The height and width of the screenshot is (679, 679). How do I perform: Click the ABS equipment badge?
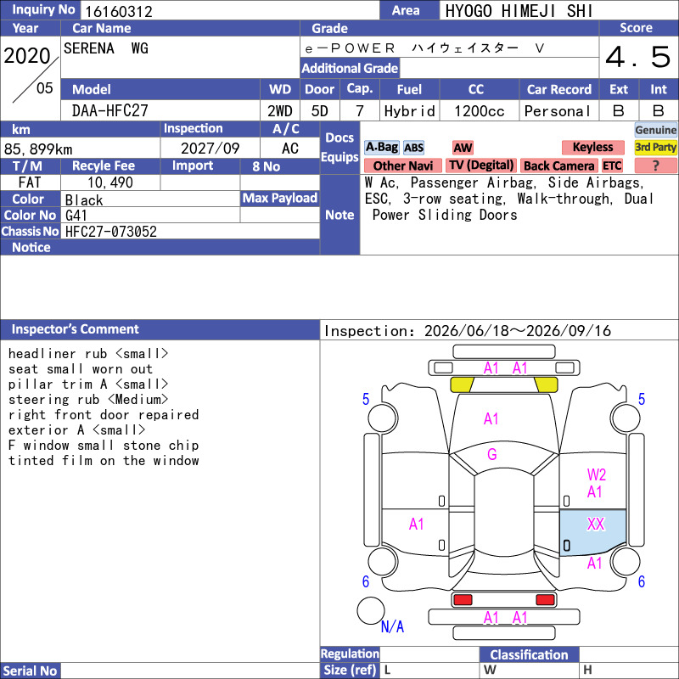click(x=413, y=148)
